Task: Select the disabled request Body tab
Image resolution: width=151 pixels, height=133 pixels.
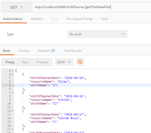Action: point(55,19)
